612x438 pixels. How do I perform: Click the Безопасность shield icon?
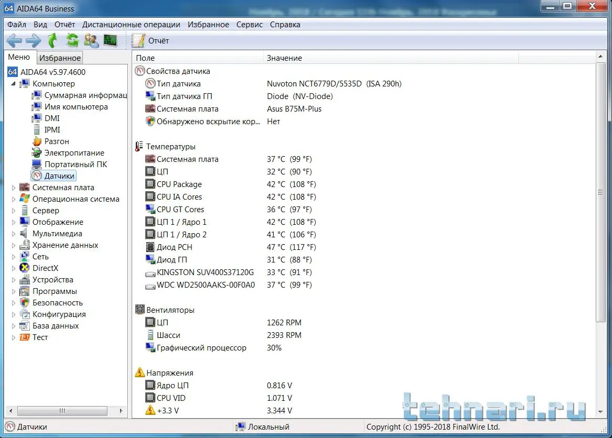[25, 303]
